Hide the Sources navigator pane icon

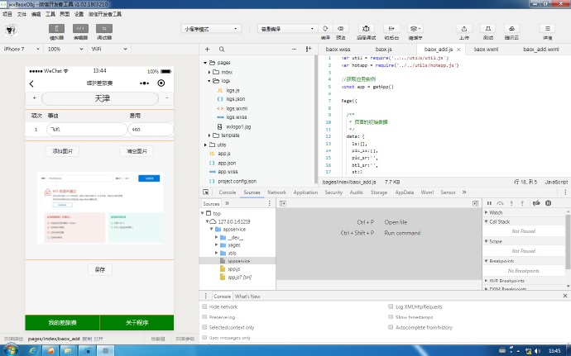pyautogui.click(x=282, y=203)
